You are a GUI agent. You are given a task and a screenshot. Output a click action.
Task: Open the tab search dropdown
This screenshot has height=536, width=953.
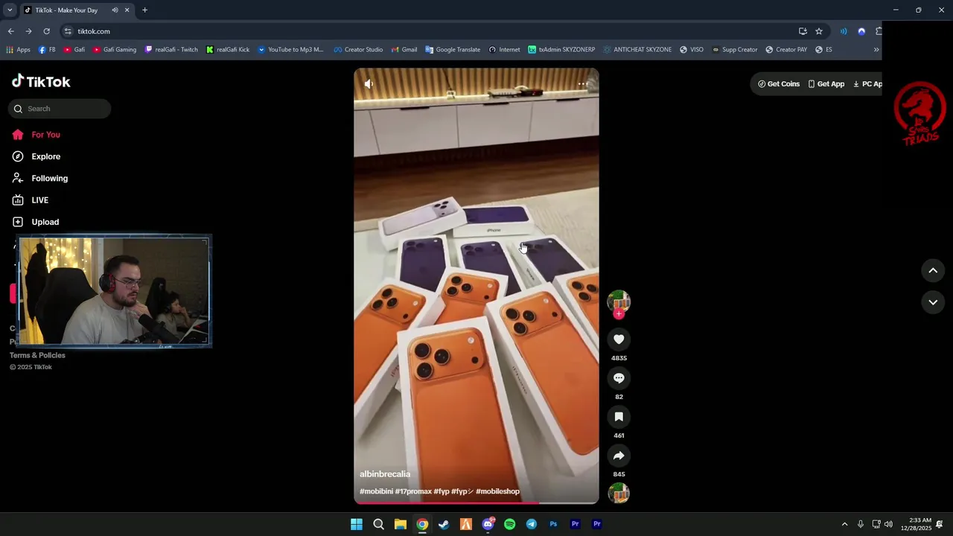click(10, 10)
